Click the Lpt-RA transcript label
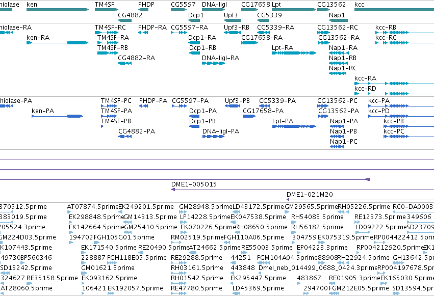 click(x=283, y=47)
